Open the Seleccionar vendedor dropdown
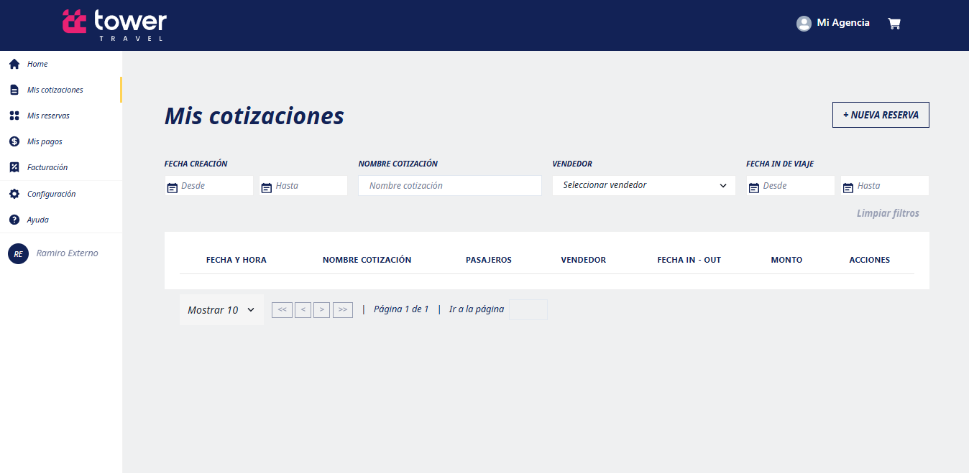Viewport: 969px width, 473px height. [643, 185]
